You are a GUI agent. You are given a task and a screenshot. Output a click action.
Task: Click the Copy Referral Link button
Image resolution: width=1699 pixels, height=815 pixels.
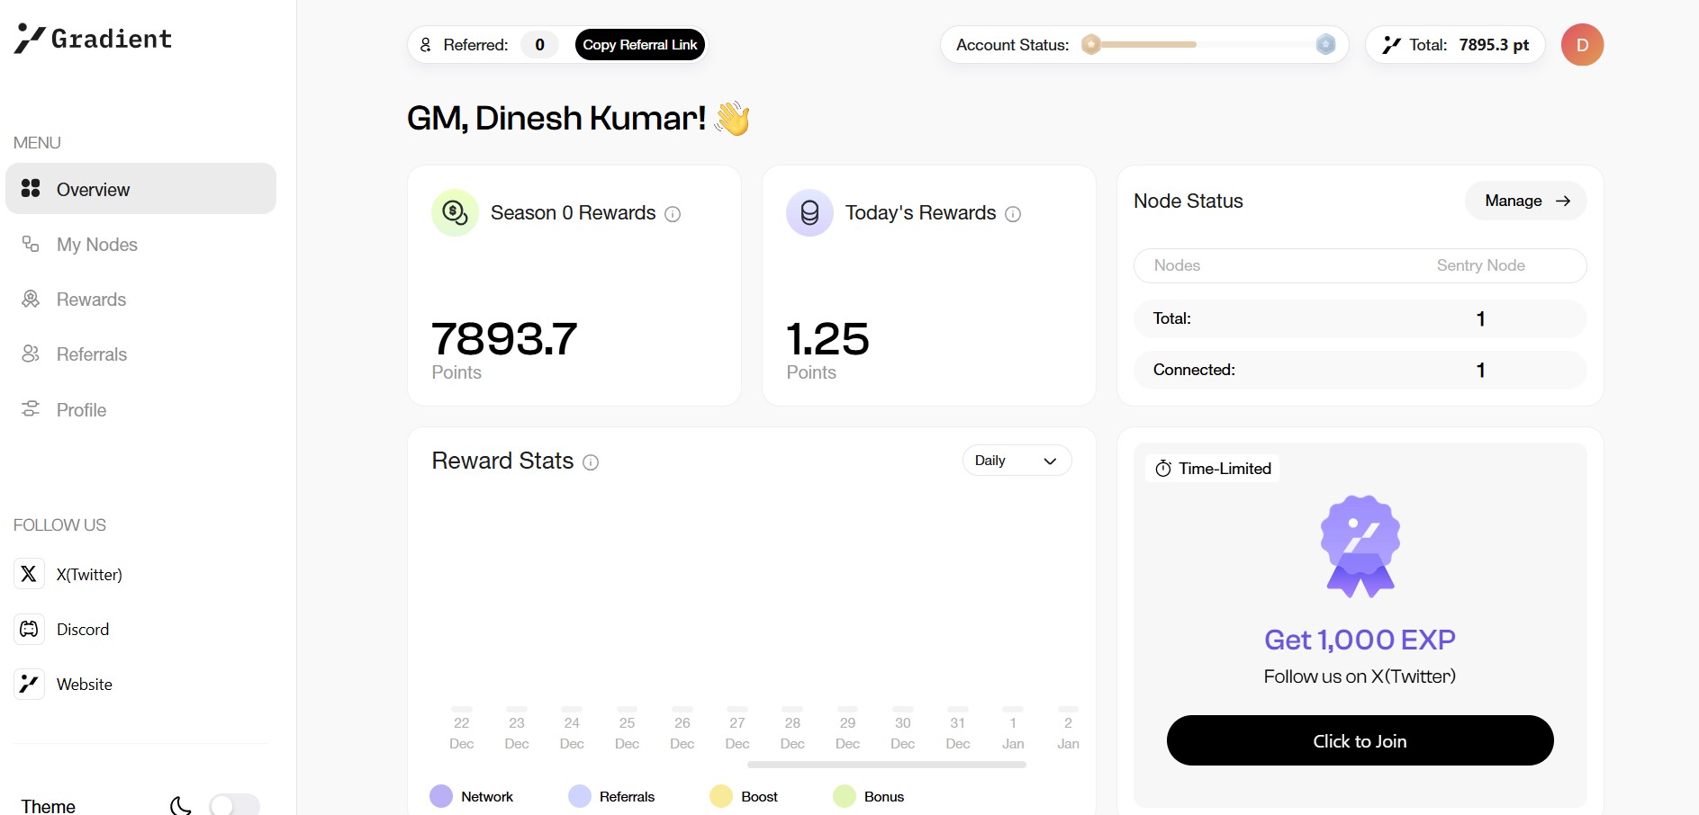tap(639, 44)
